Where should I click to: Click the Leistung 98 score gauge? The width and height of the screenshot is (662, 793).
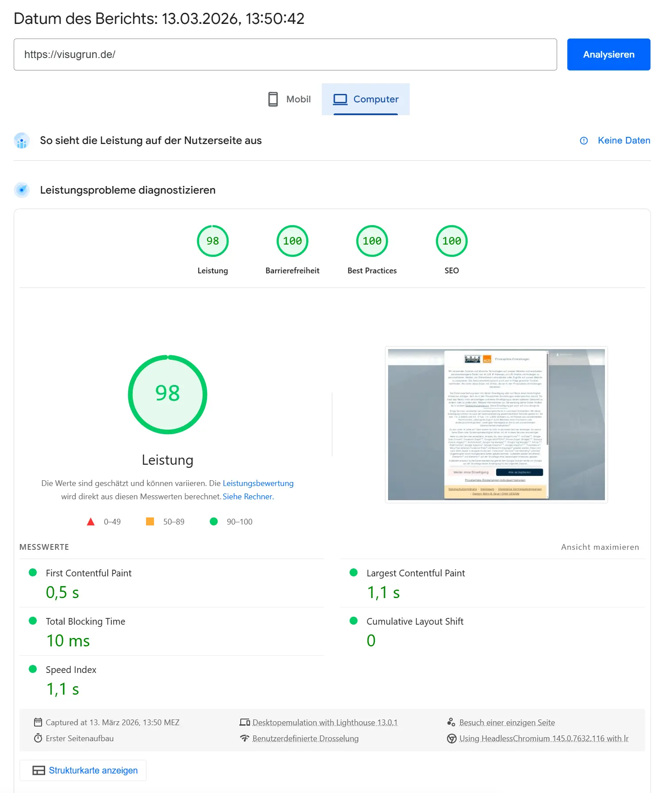tap(212, 241)
